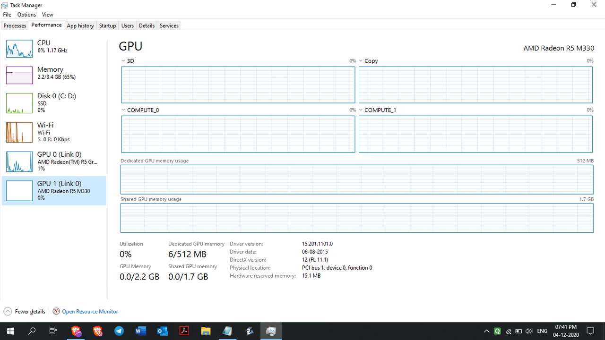605x340 pixels.
Task: Click the 0.0/1.7 GB shared memory value
Action: point(188,277)
